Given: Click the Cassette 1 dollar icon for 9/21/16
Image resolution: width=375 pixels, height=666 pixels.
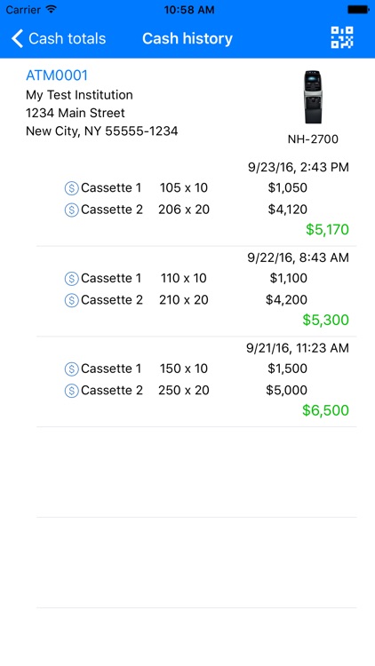Looking at the screenshot, I should coord(71,369).
